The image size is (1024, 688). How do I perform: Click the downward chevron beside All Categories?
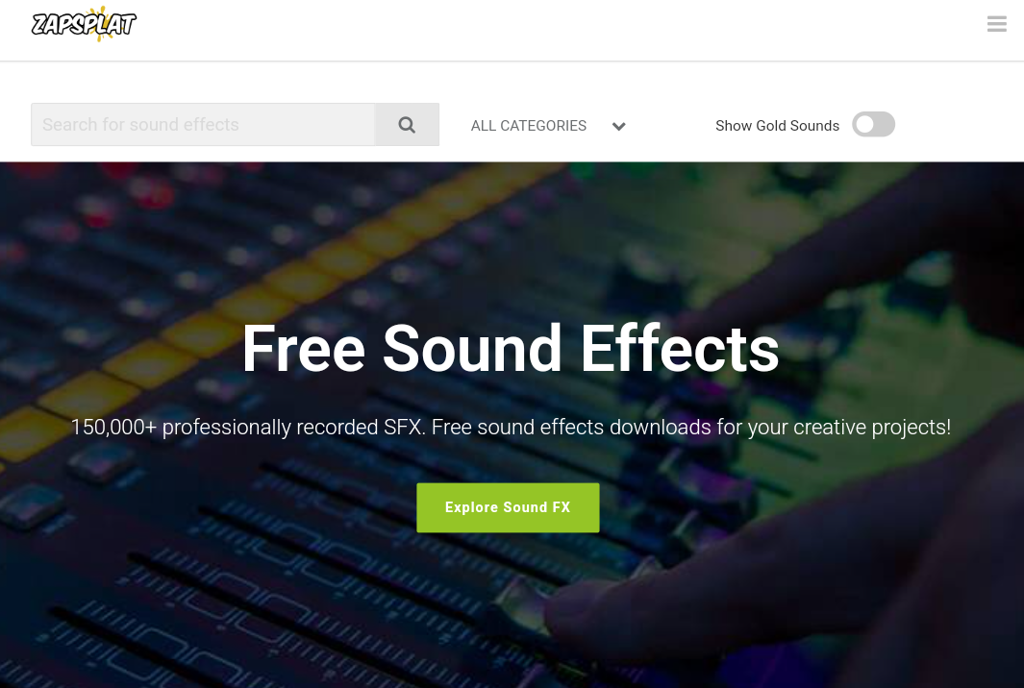pyautogui.click(x=618, y=126)
